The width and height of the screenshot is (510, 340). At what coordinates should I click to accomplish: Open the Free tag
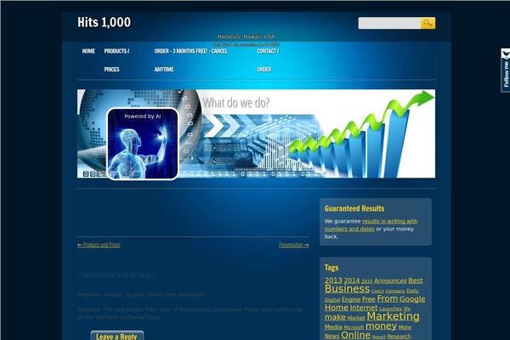coord(369,299)
